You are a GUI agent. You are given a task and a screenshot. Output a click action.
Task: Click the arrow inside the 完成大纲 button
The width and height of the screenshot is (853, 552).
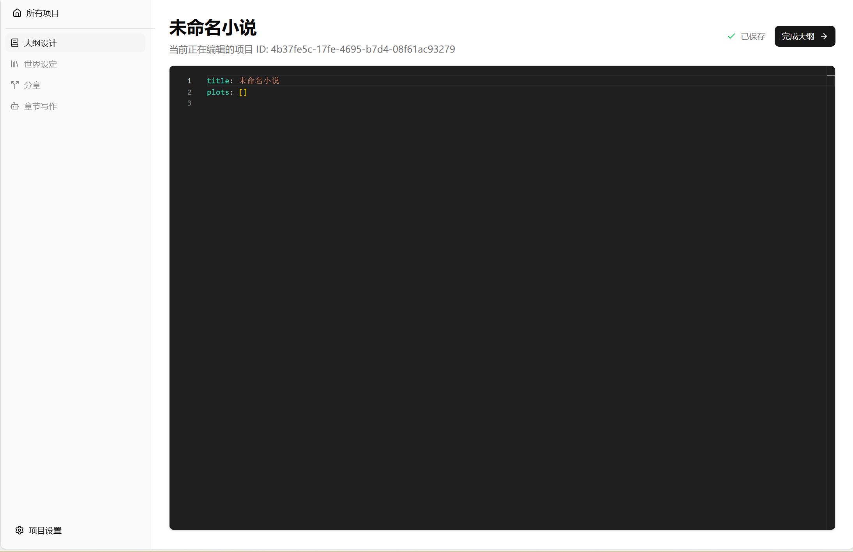824,36
